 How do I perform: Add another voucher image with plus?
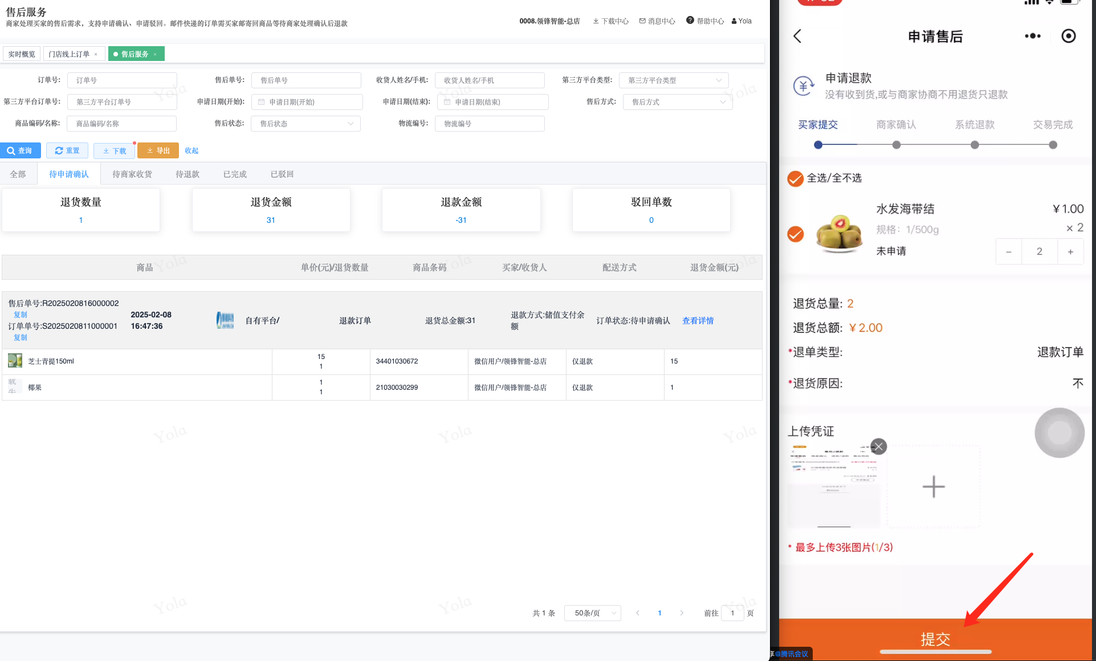[933, 487]
